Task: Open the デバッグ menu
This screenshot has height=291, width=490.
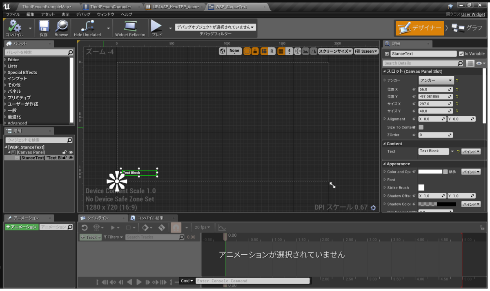Action: [x=83, y=14]
